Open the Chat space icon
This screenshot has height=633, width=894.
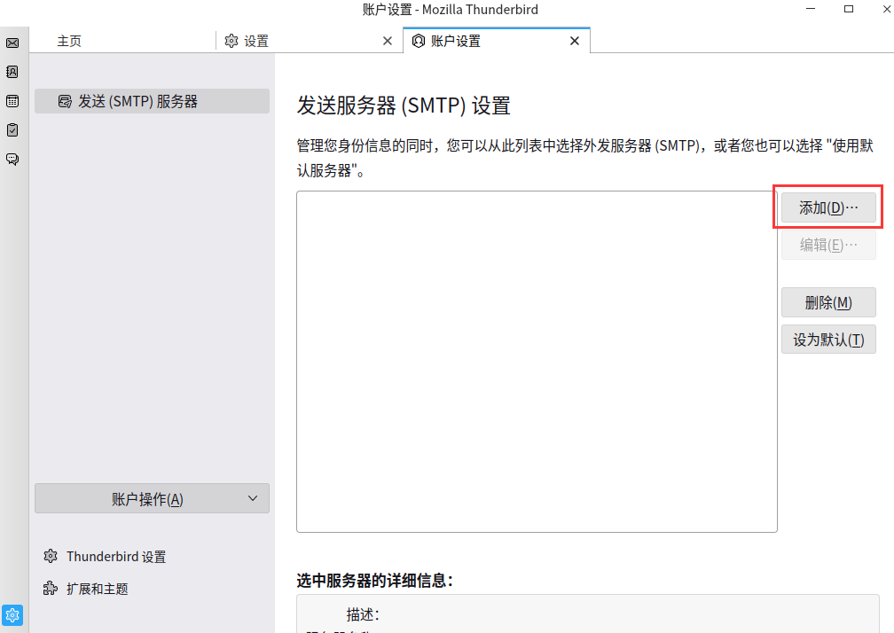click(x=12, y=158)
